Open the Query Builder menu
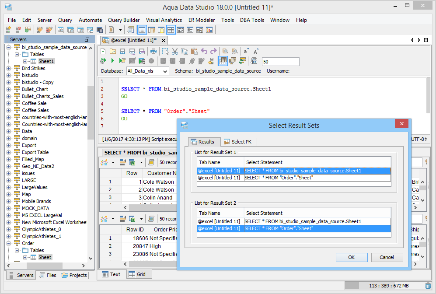This screenshot has width=436, height=294. pyautogui.click(x=124, y=20)
